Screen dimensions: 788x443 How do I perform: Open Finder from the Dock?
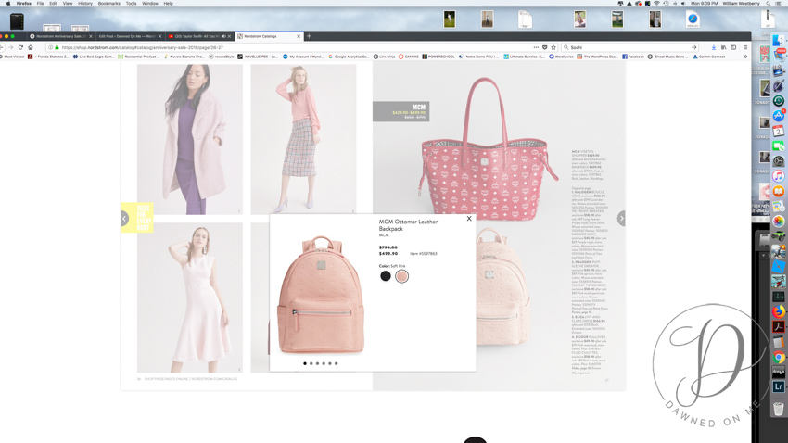pyautogui.click(x=779, y=40)
